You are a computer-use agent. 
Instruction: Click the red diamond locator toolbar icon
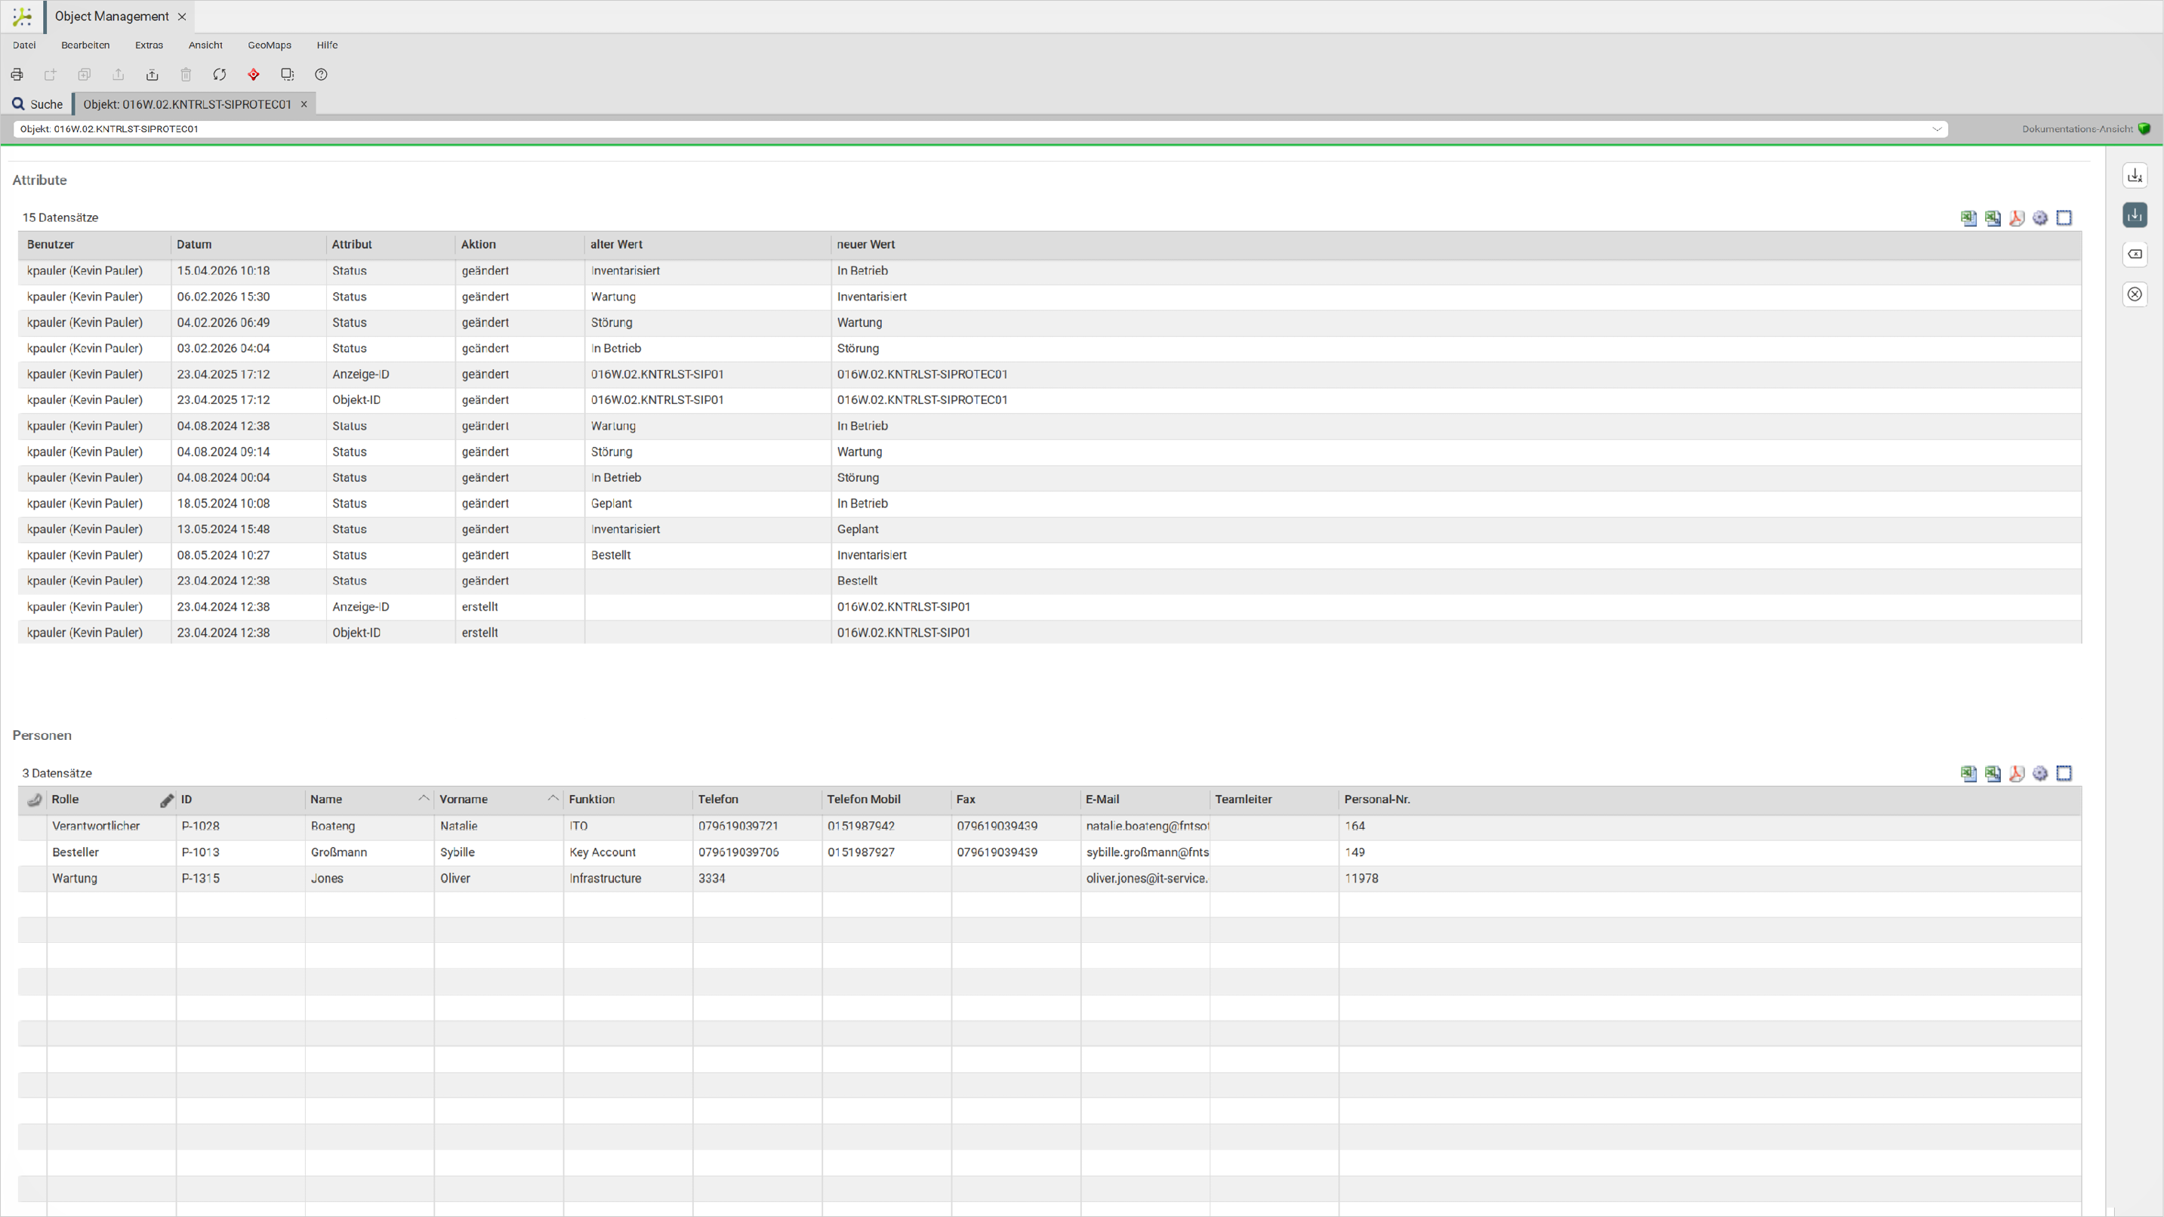pos(254,75)
